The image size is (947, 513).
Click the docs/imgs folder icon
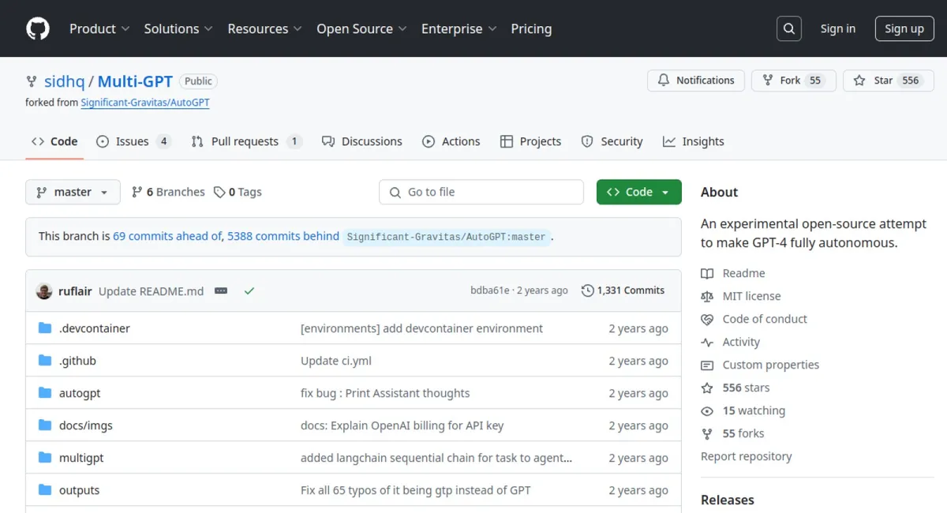45,425
